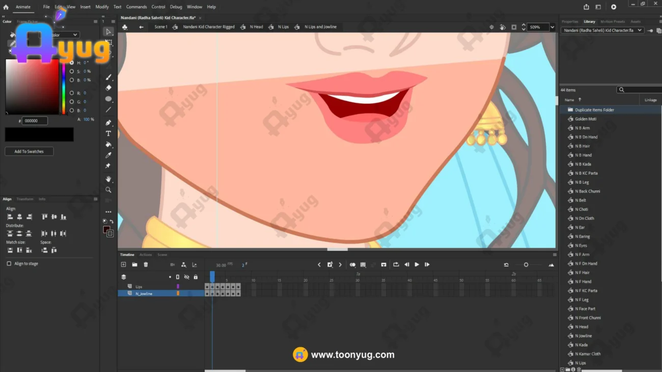Toggle hide all layers eye icon
The height and width of the screenshot is (372, 662).
(x=186, y=277)
